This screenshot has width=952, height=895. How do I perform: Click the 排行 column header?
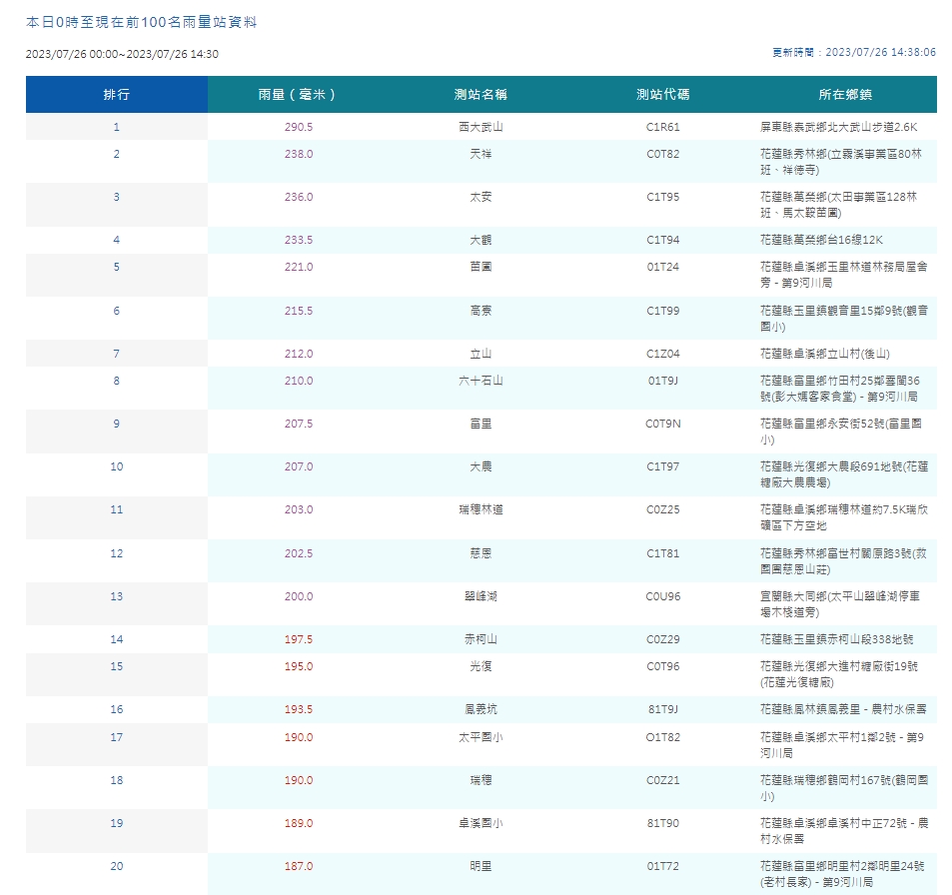coord(117,94)
